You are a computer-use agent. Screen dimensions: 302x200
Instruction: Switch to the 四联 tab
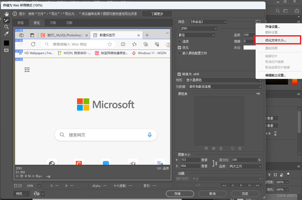[70, 23]
